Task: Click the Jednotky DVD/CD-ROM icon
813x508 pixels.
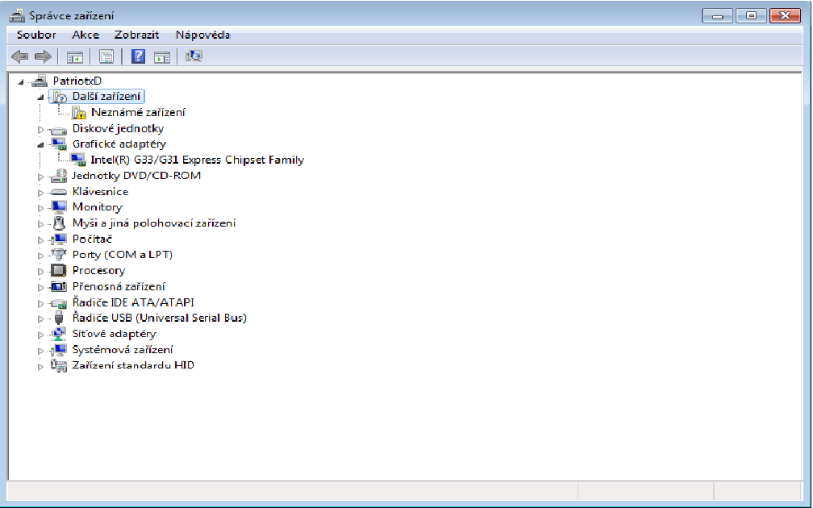Action: [x=59, y=177]
